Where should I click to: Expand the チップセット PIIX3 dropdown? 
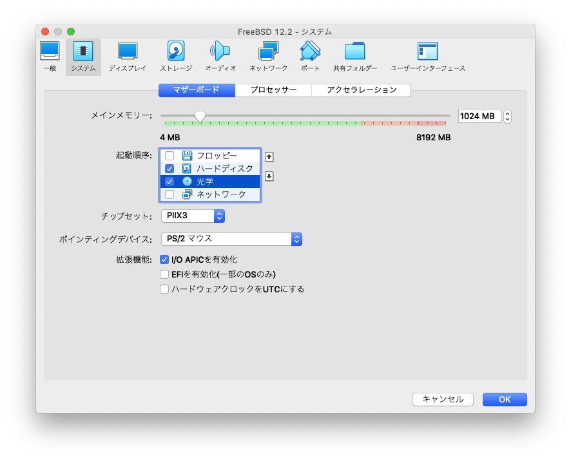click(193, 216)
